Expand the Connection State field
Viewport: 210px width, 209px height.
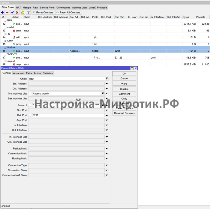pos(107,170)
